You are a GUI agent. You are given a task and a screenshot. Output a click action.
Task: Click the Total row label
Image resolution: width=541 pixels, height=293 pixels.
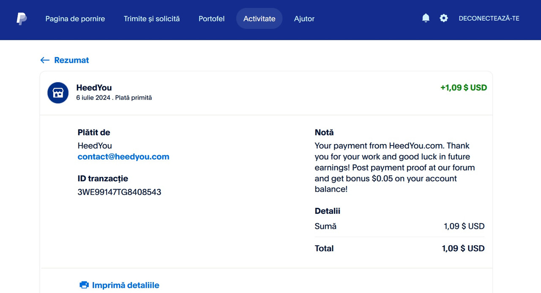(x=324, y=248)
